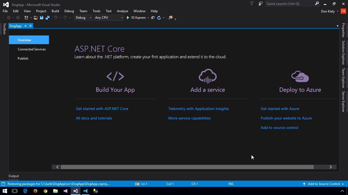The image size is (348, 195).
Task: Click the New Project toolbar icon
Action: 26,18
